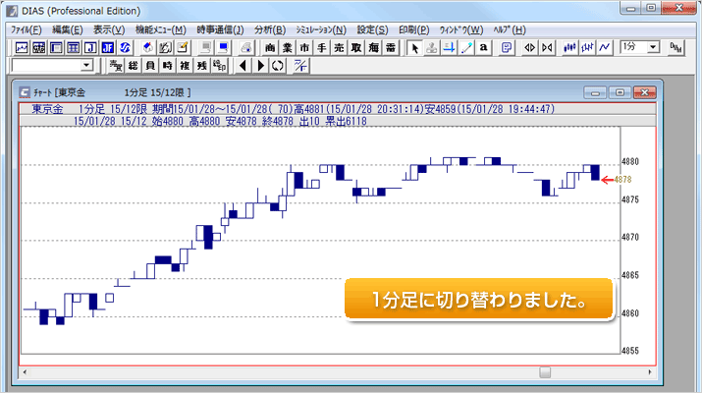Viewport: 702px width, 393px height.
Task: Open the 分析(B) menu
Action: pyautogui.click(x=269, y=29)
